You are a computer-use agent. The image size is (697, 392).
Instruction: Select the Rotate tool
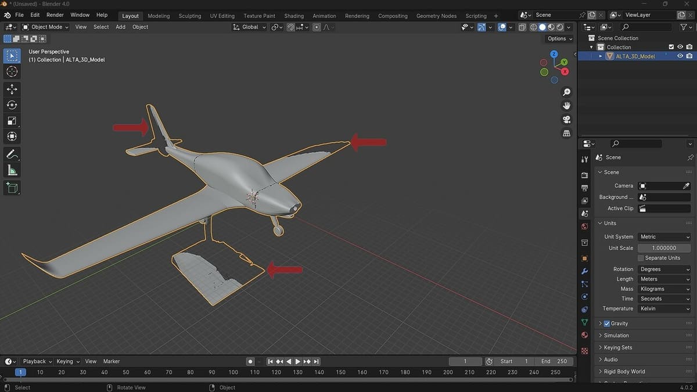click(x=12, y=105)
